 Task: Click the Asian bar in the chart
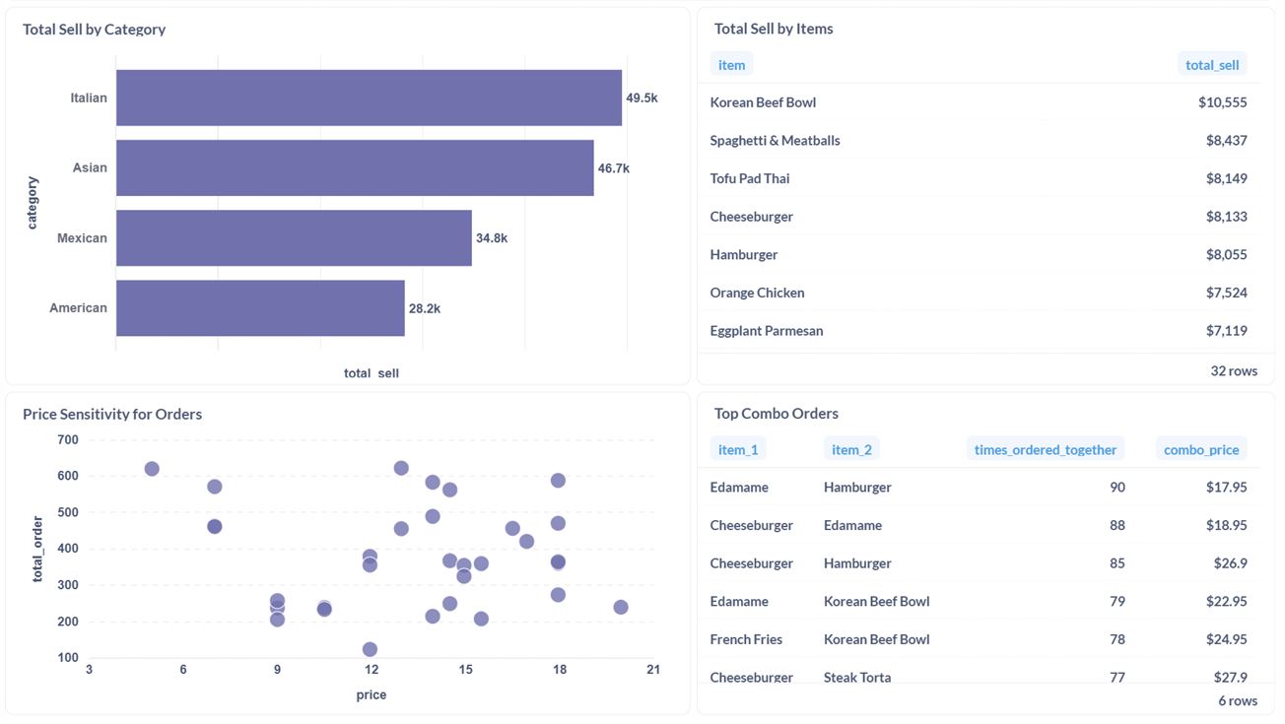tap(355, 167)
